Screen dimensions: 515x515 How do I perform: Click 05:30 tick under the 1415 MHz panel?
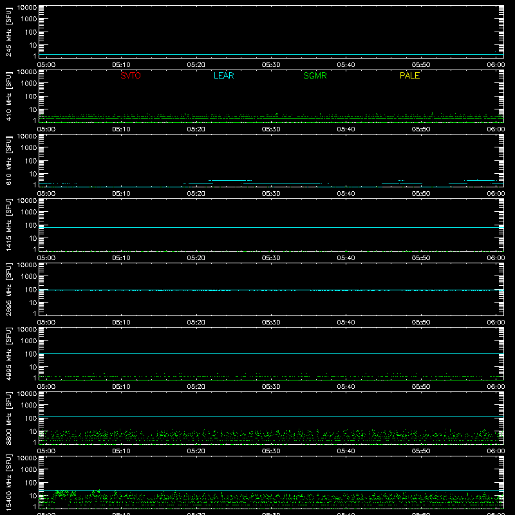[271, 258]
